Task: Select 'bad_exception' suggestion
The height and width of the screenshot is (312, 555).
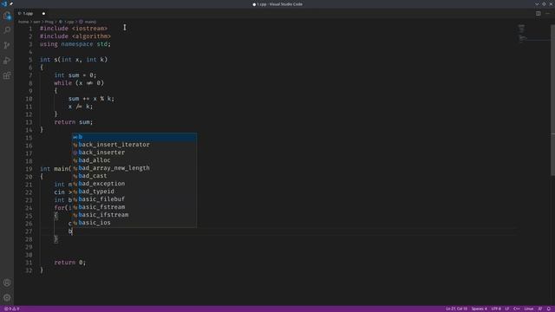Action: pyautogui.click(x=134, y=184)
